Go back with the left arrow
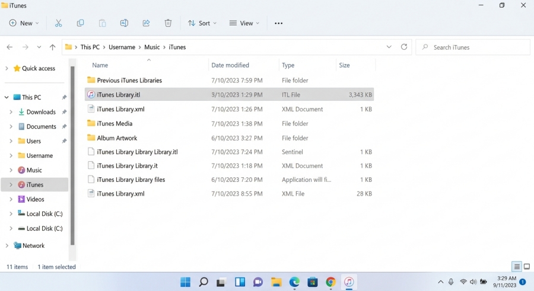Viewport: 534px width, 291px height. (x=9, y=47)
